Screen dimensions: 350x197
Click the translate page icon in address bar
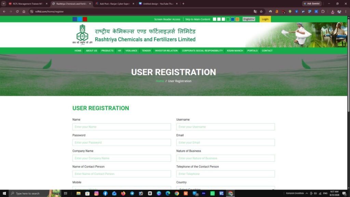(x=255, y=11)
